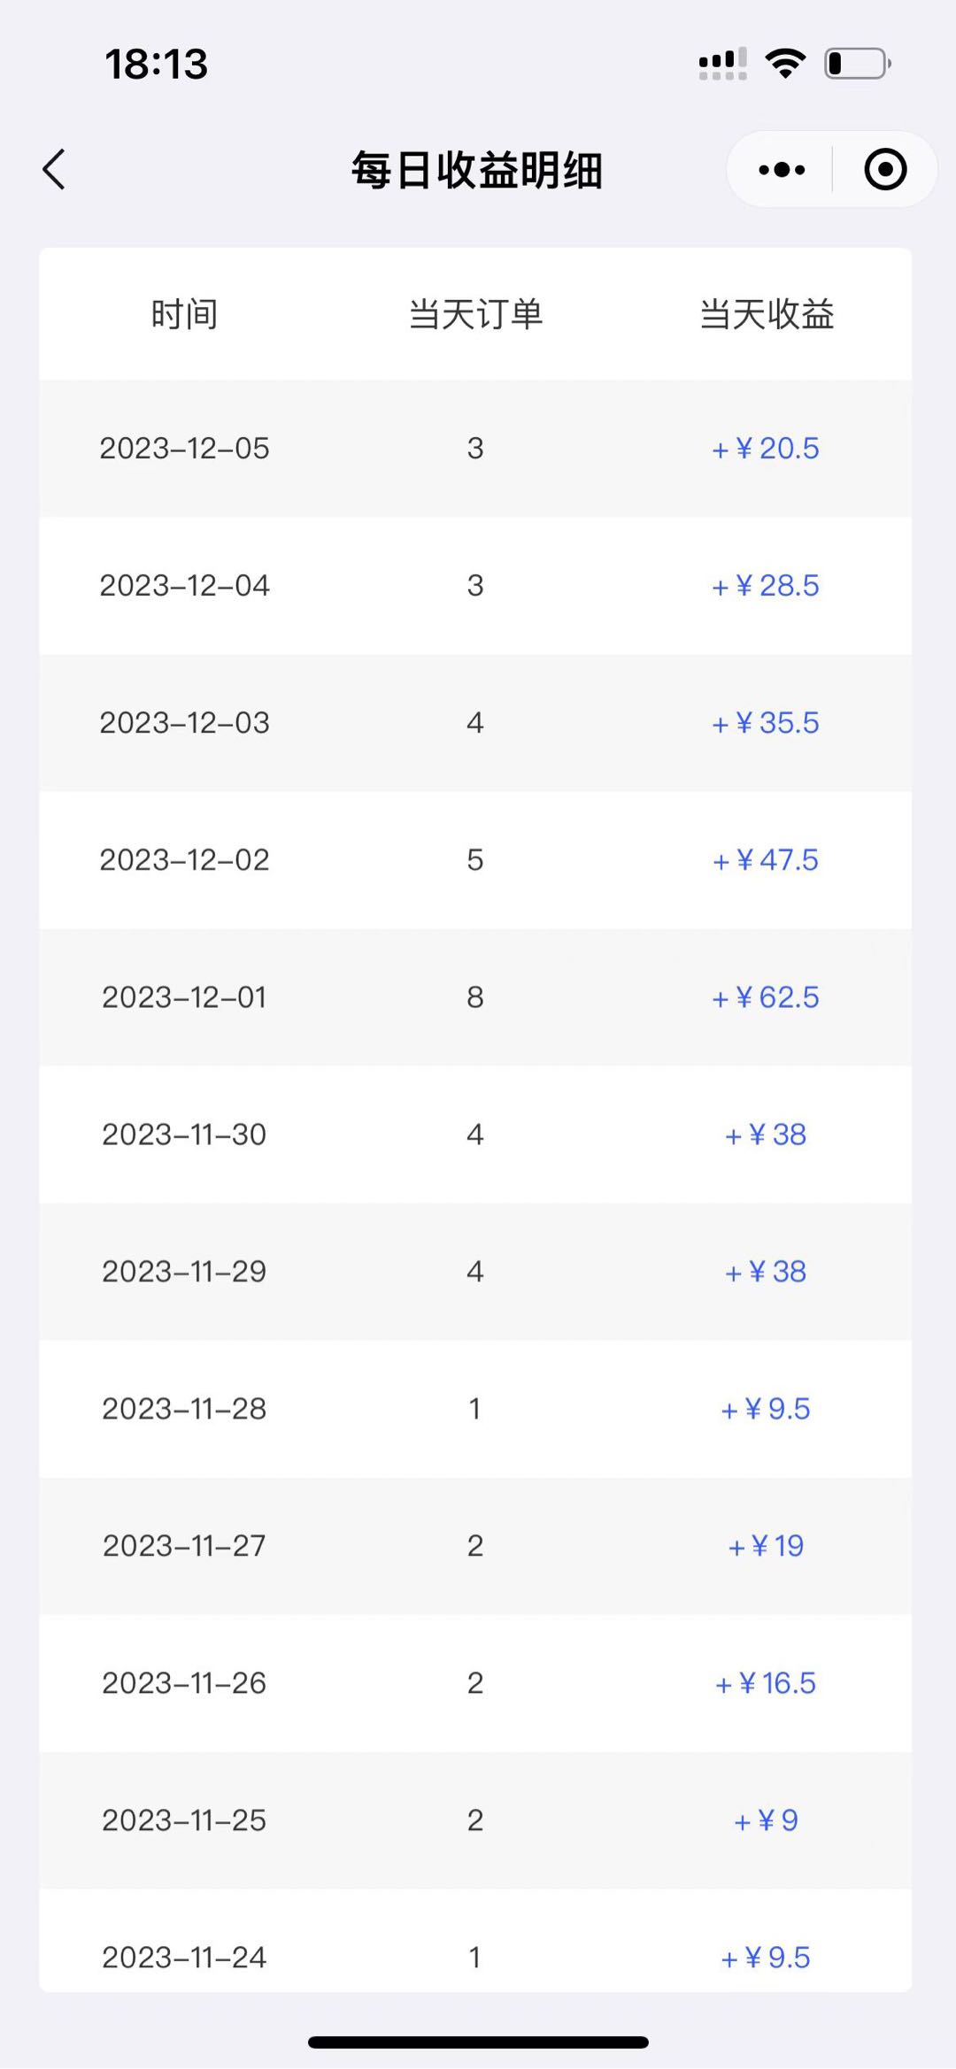This screenshot has width=956, height=2069.
Task: Tap the home indicator bar
Action: pos(478,2042)
